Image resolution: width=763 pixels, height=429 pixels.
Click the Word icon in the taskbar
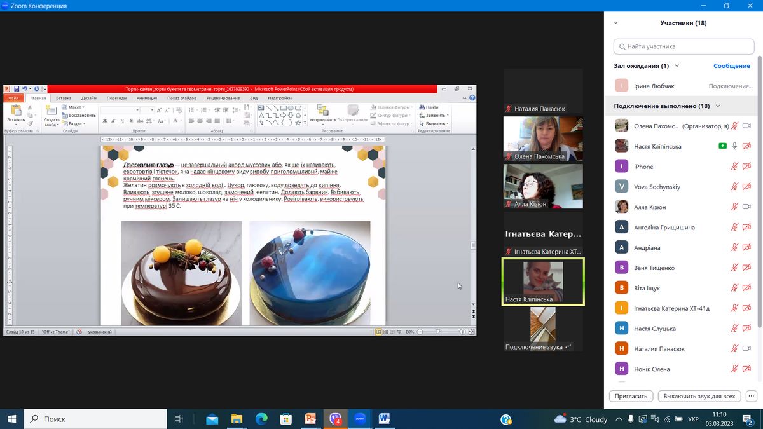click(384, 419)
